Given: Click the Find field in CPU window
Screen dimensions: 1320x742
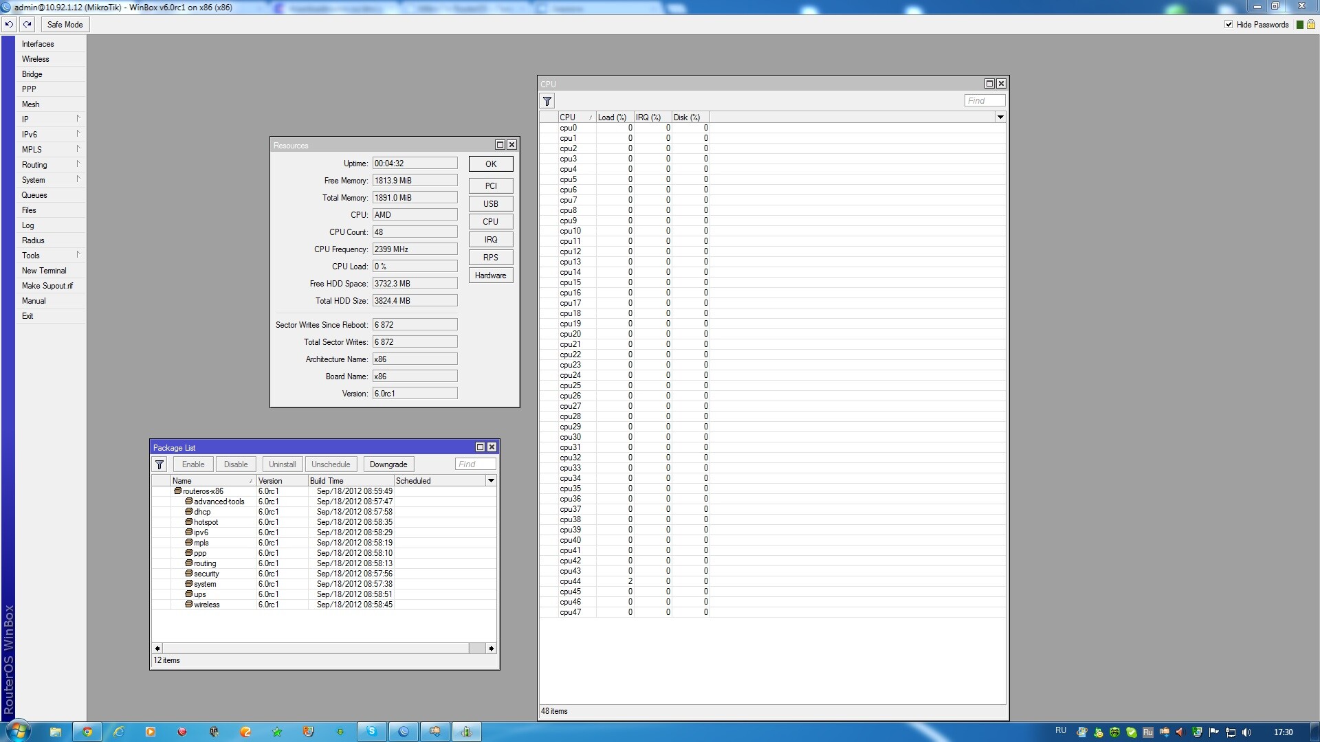Looking at the screenshot, I should click(x=984, y=101).
